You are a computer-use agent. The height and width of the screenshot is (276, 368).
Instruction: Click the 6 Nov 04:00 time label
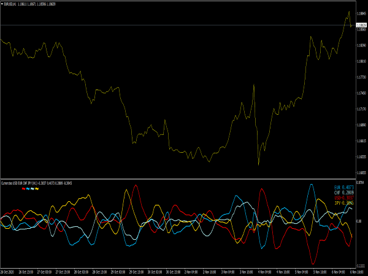pyautogui.click(x=338, y=272)
